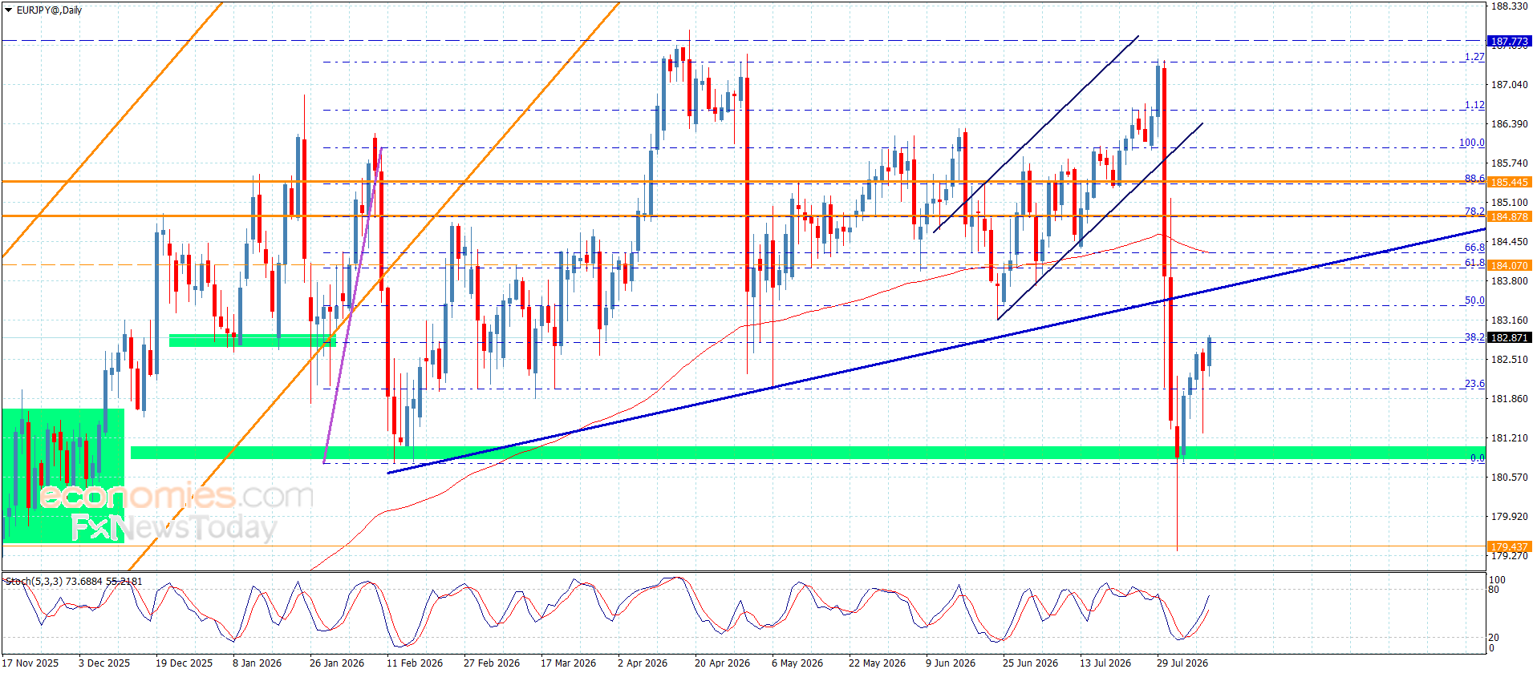Click the orange 184.878 price label

(x=1509, y=216)
